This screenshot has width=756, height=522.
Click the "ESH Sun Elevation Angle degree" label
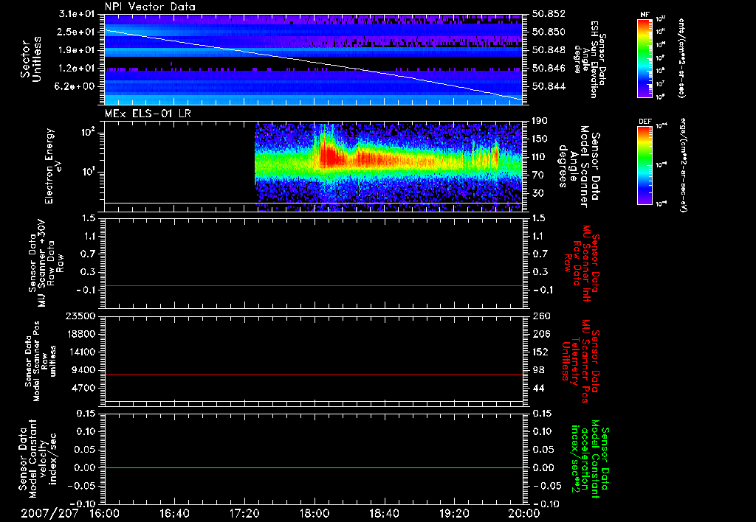(590, 60)
